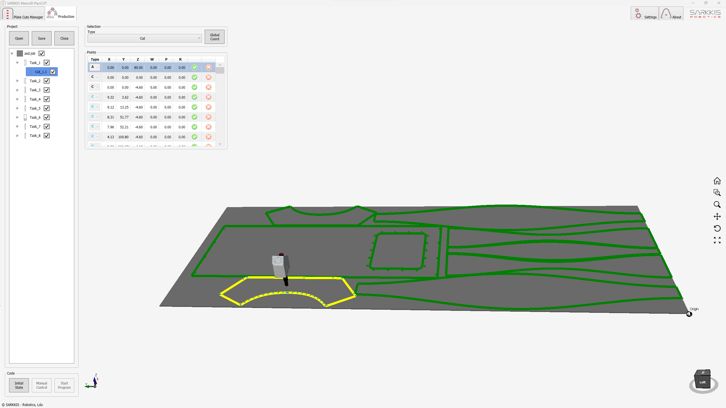726x408 pixels.
Task: Toggle the Task_7 checkbox
Action: click(47, 126)
